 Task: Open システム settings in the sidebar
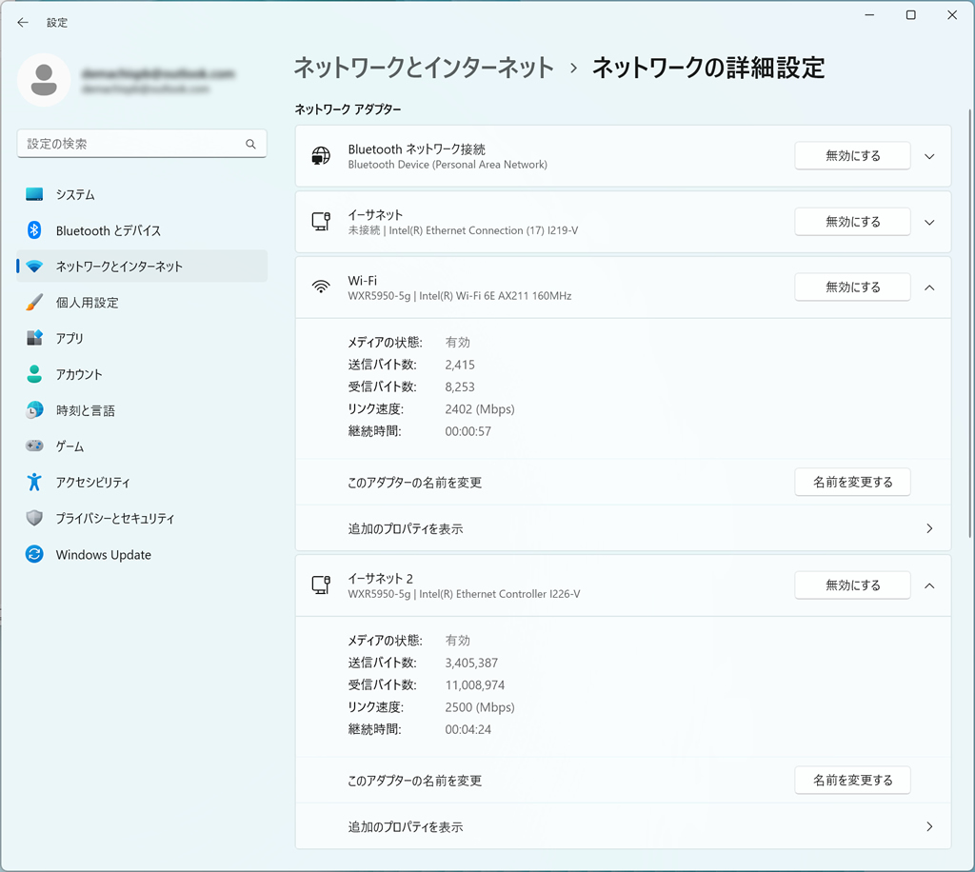click(x=143, y=194)
